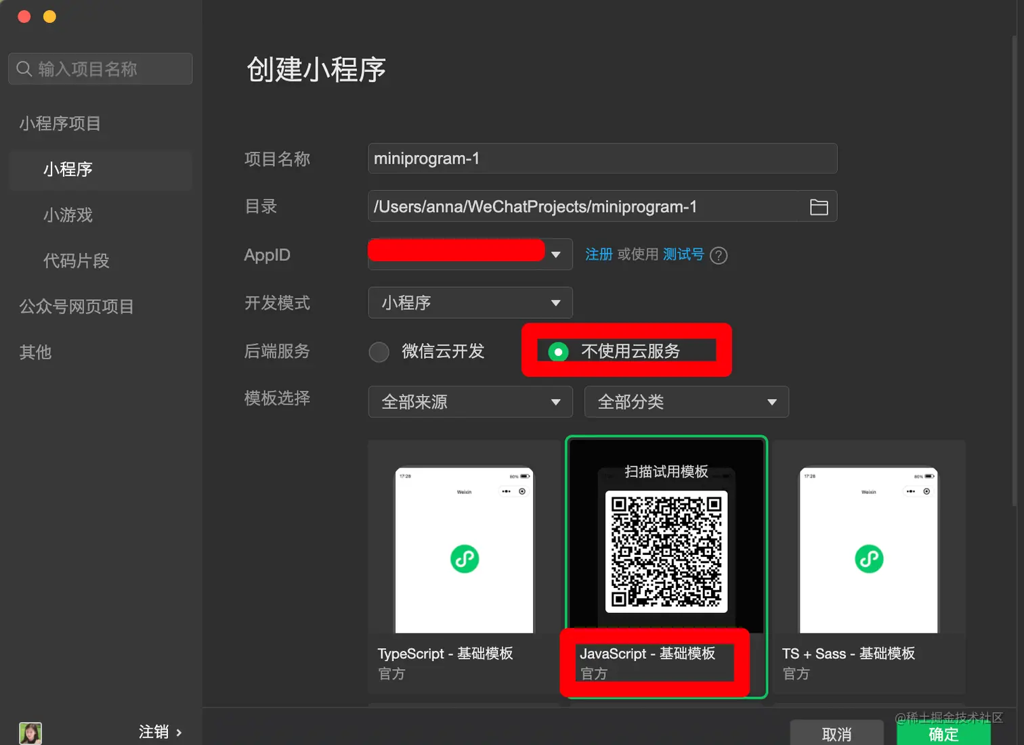
Task: Open the 全部来源 template source dropdown
Action: click(x=471, y=402)
